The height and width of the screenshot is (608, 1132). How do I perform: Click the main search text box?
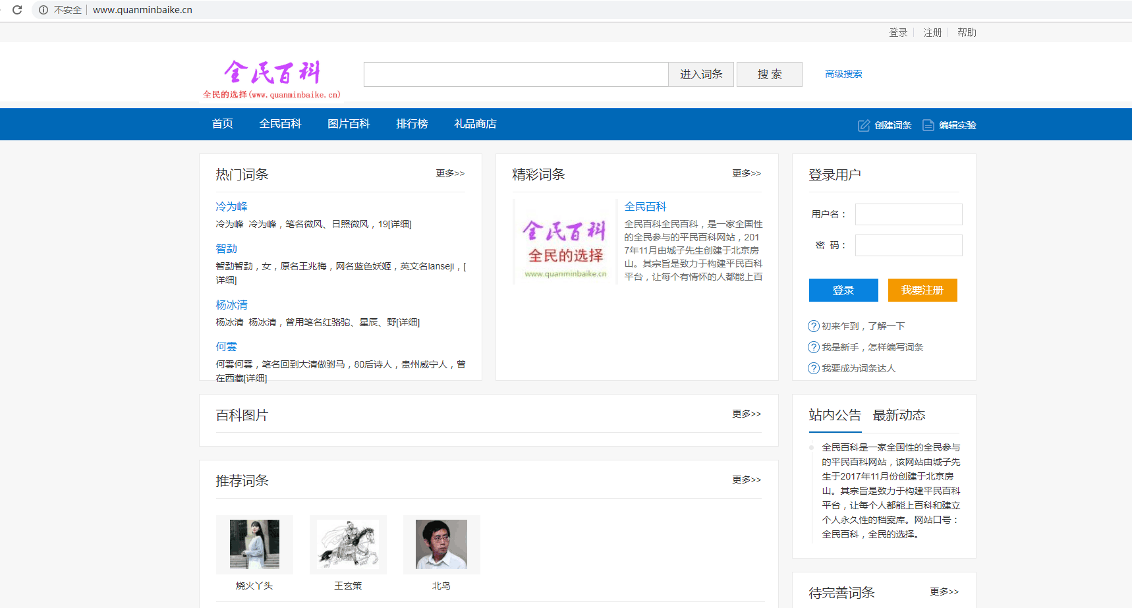516,74
